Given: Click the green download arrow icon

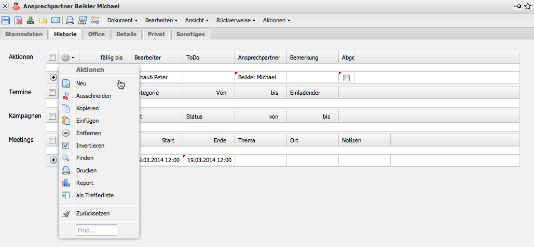Looking at the screenshot, I should pyautogui.click(x=31, y=20).
